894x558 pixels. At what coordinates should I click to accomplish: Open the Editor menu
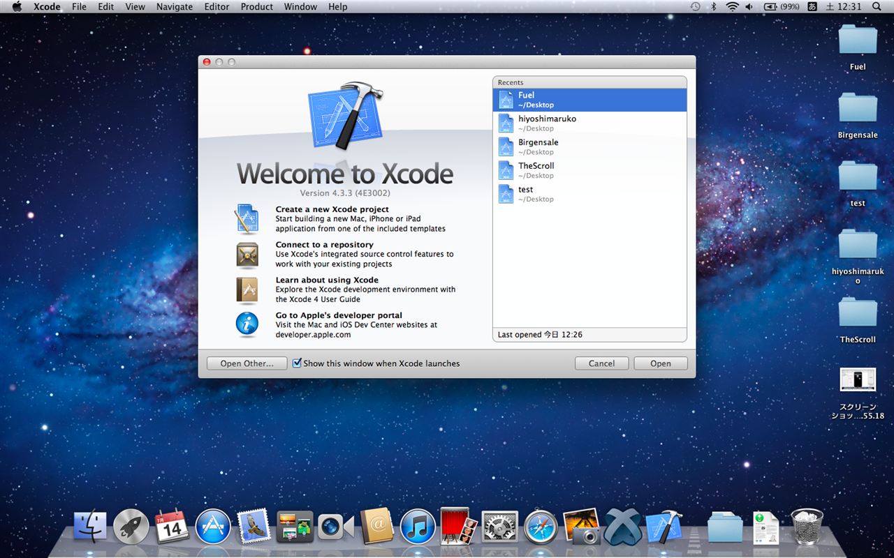(x=217, y=6)
